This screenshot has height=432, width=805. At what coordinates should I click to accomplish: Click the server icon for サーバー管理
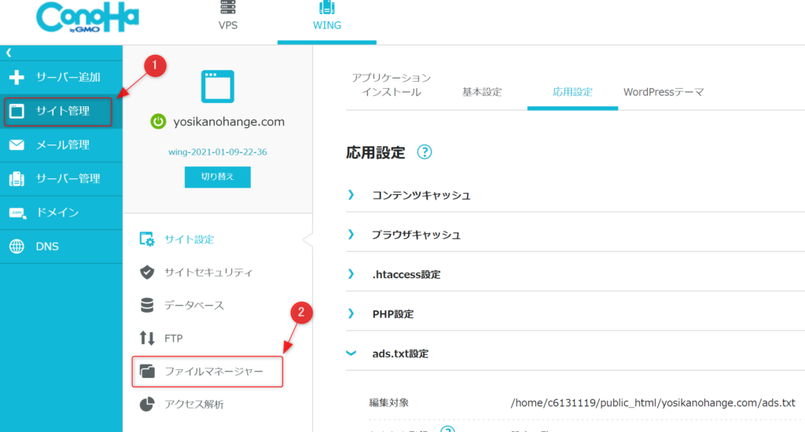(17, 178)
